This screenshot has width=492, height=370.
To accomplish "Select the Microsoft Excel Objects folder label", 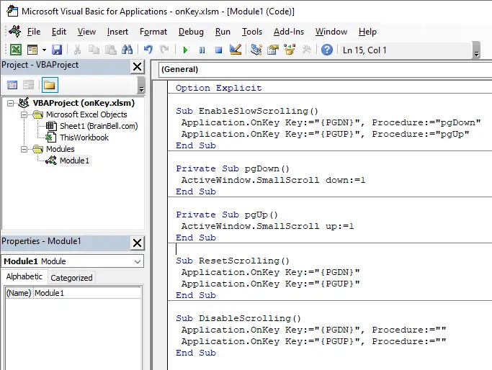I will (x=86, y=114).
